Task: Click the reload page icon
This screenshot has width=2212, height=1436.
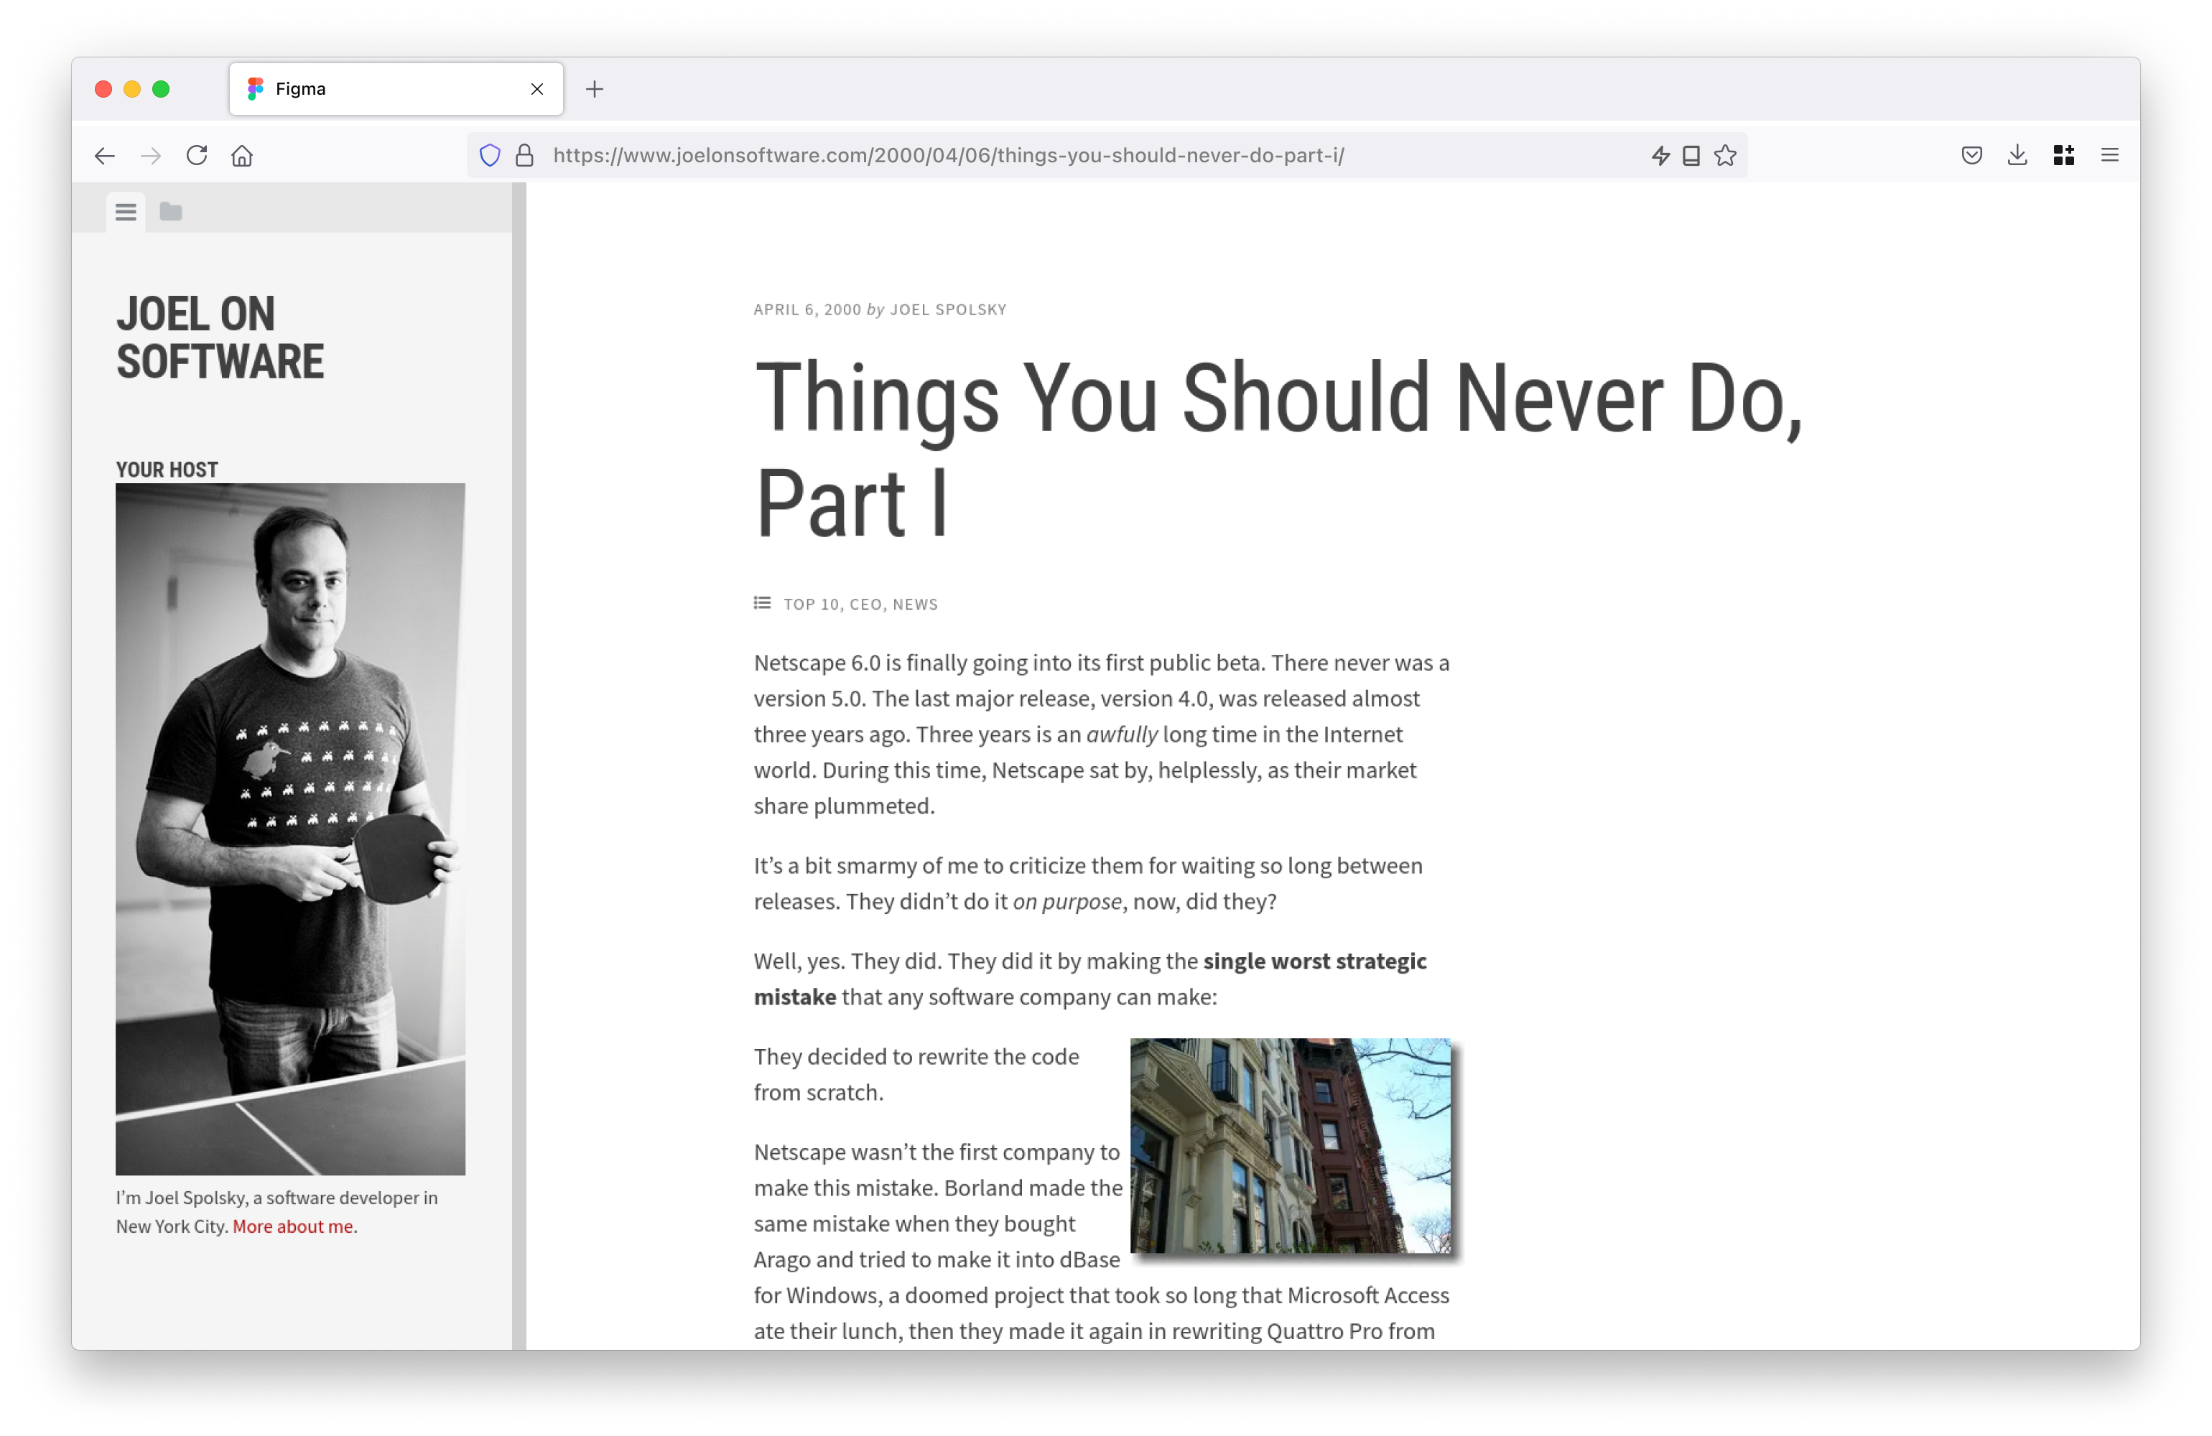Action: click(x=197, y=155)
